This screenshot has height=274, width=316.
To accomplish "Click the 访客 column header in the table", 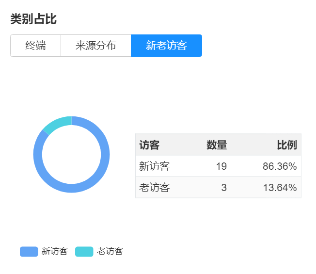I will pos(149,145).
